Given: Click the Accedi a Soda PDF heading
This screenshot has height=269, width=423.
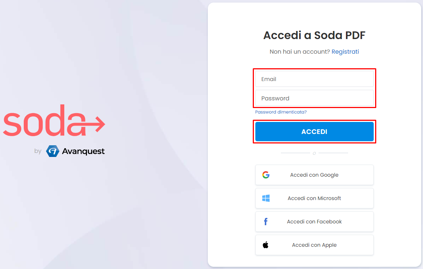Looking at the screenshot, I should pyautogui.click(x=314, y=35).
